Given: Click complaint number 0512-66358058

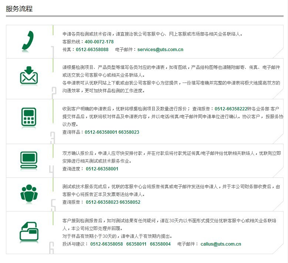Looking at the screenshot, I should coord(107,244).
